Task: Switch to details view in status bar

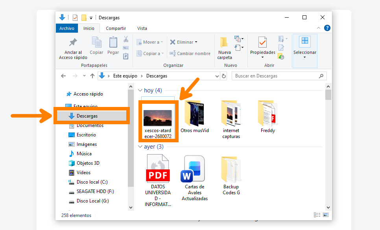Action: pos(317,215)
